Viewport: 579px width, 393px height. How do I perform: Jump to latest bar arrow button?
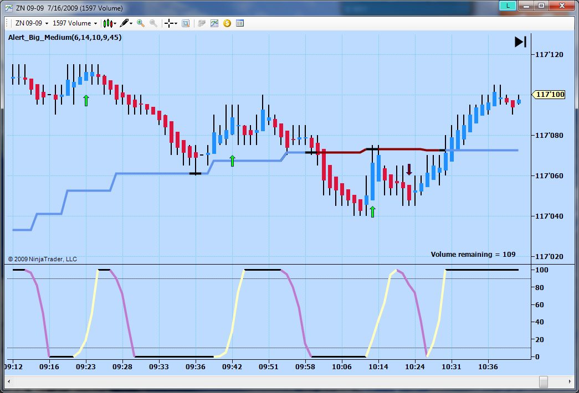pyautogui.click(x=521, y=42)
